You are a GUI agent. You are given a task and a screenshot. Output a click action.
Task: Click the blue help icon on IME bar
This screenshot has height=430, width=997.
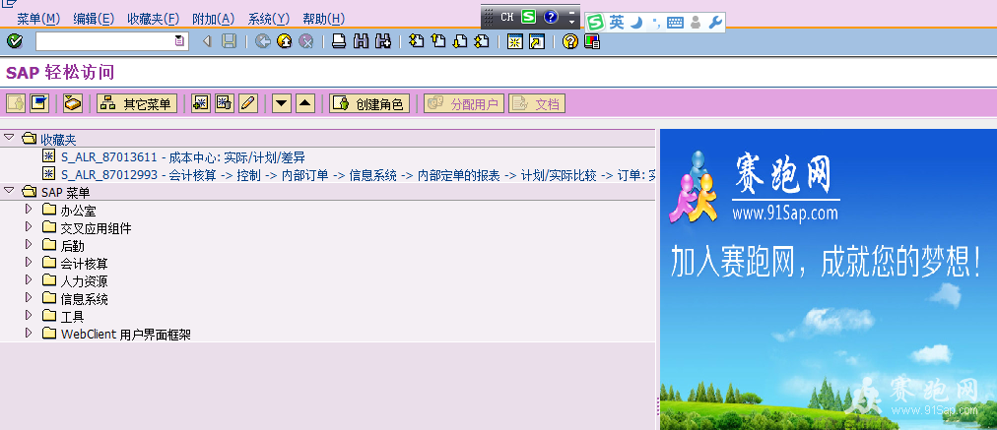[552, 17]
